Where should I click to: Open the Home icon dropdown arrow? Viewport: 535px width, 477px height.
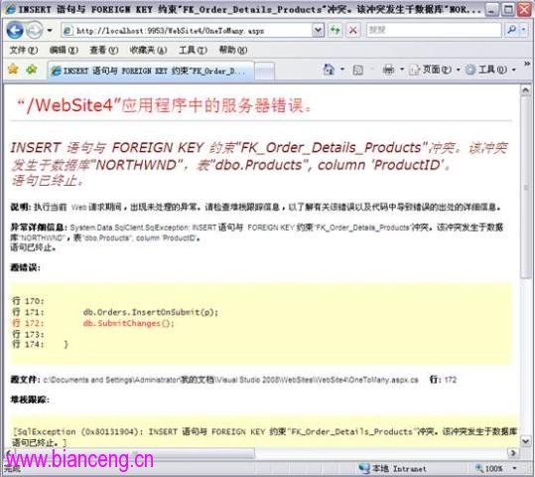pyautogui.click(x=342, y=70)
